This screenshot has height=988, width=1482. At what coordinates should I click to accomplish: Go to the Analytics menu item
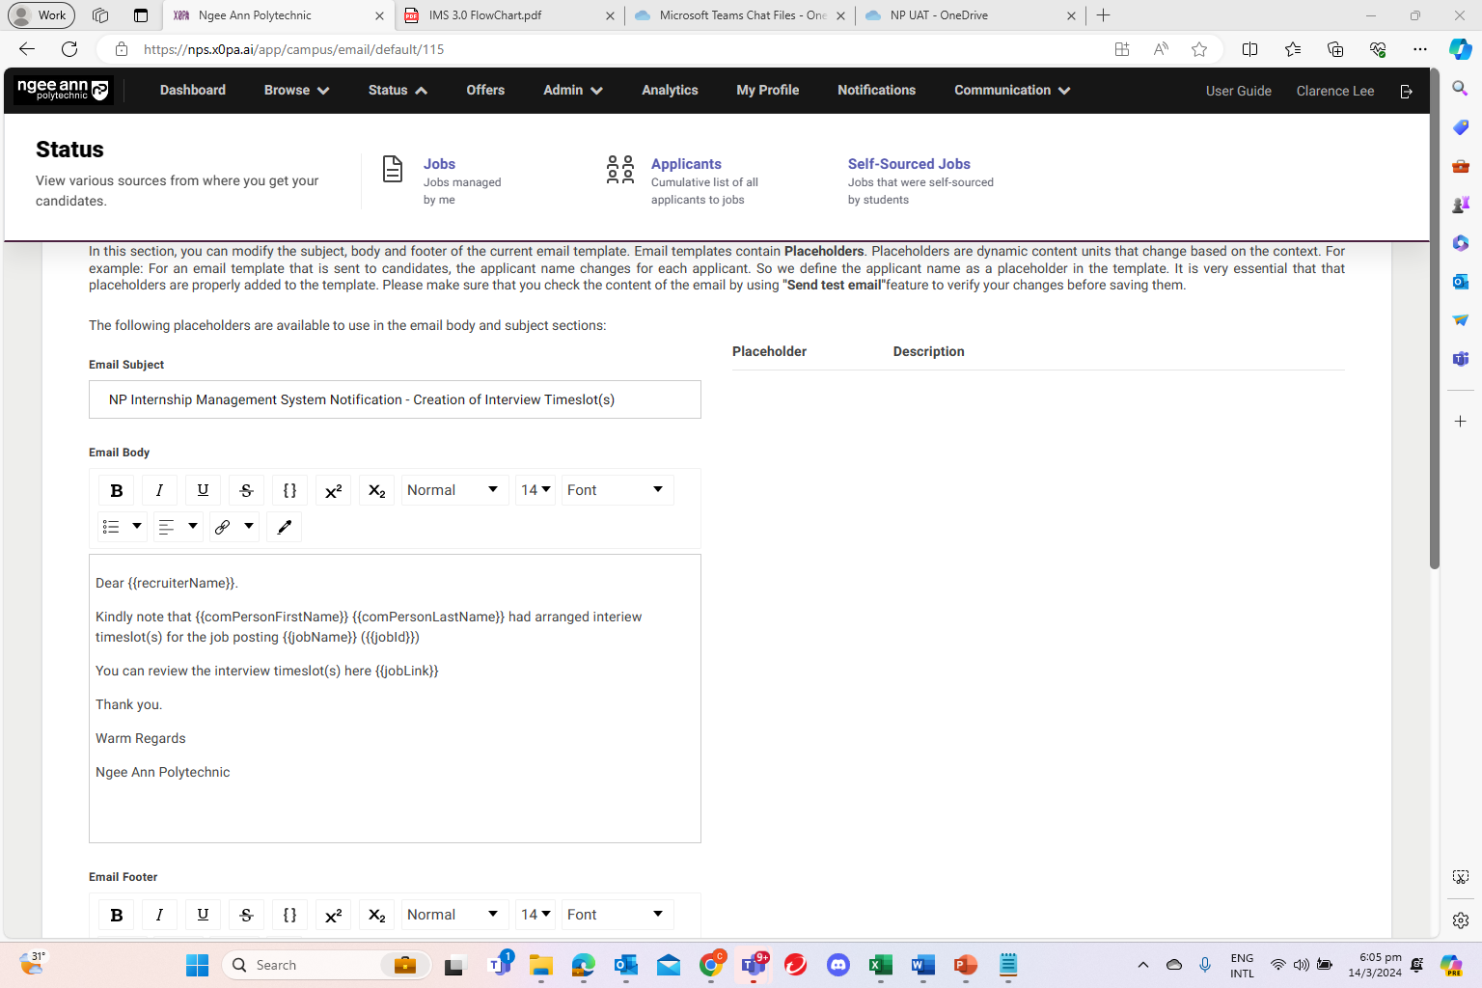coord(670,90)
